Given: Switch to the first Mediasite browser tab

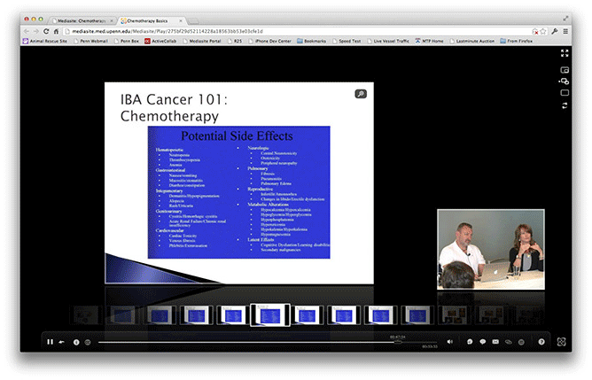Looking at the screenshot, I should click(87, 17).
